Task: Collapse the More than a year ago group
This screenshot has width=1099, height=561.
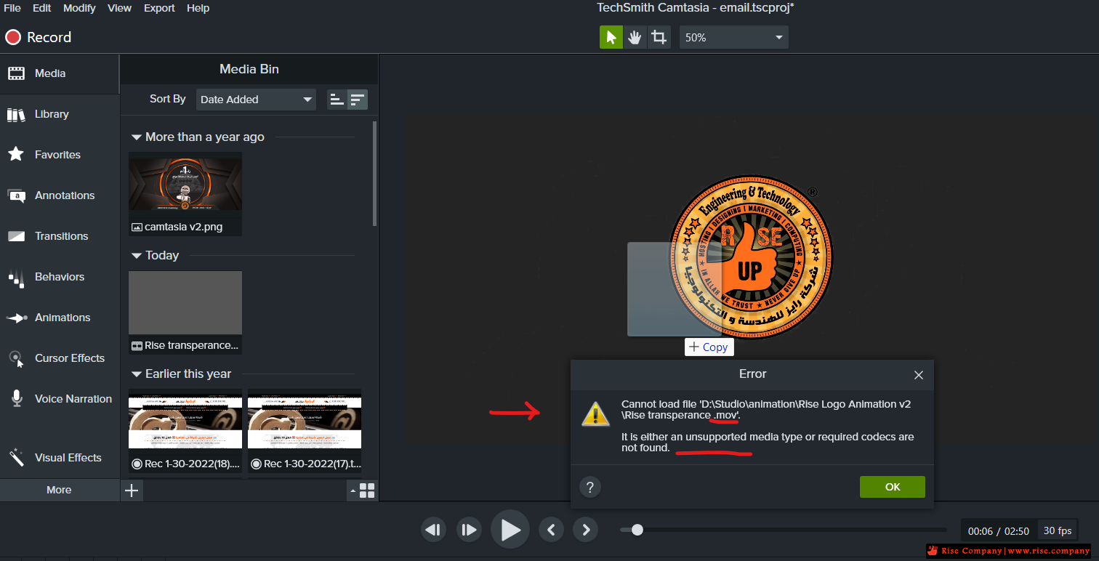Action: [x=136, y=137]
